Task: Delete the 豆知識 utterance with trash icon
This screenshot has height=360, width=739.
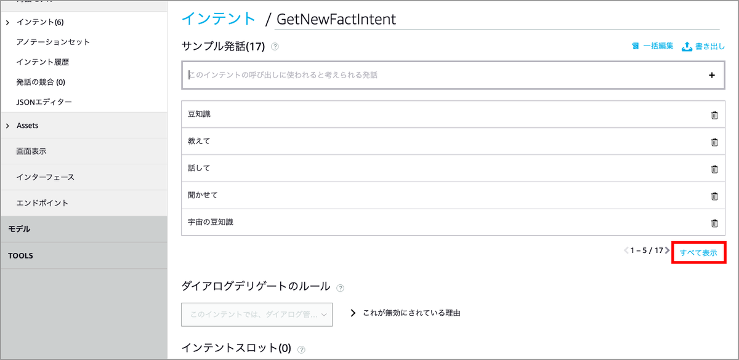Action: point(714,114)
